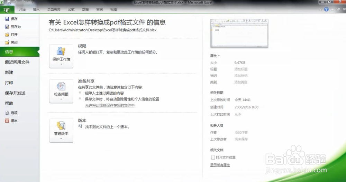The height and width of the screenshot is (182, 346).
Task: Click the created date 2006/9/16 8:00
Action: pos(246,107)
